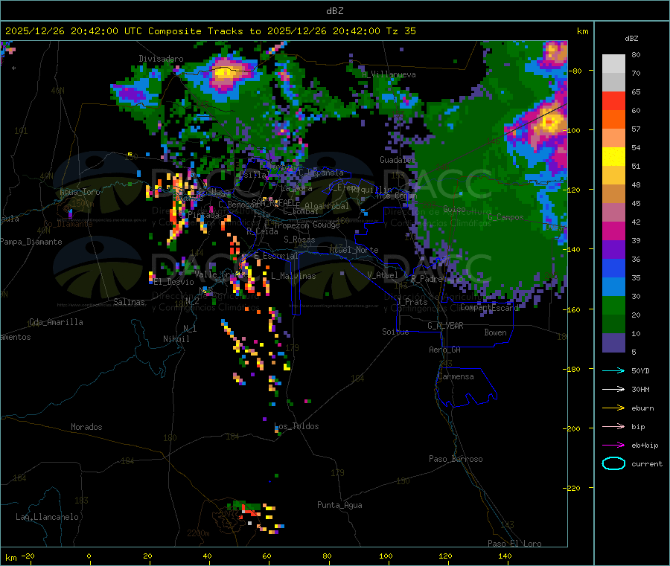
Task: Click the 'Paso_El_Loro' map label
Action: pos(514,544)
